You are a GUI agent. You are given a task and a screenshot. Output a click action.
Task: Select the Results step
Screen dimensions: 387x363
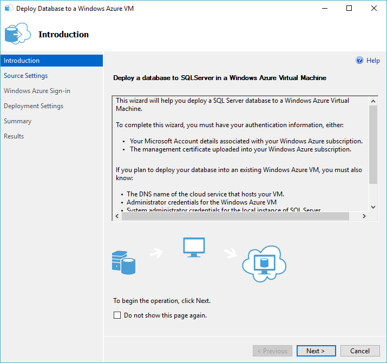[x=14, y=136]
